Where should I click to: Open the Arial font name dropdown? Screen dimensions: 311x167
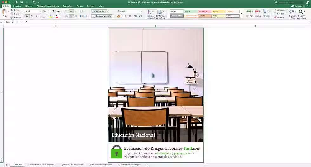click(x=40, y=11)
